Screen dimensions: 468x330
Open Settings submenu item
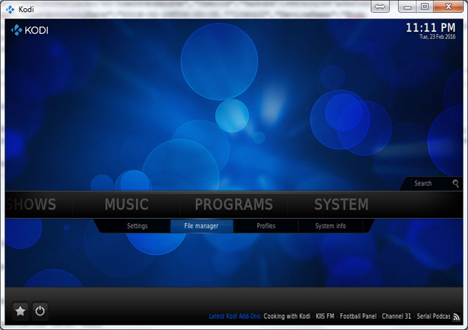(137, 226)
